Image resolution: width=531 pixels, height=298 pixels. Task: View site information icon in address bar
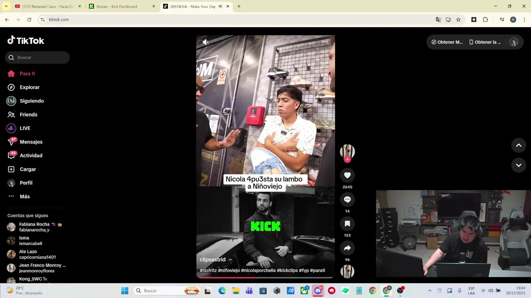[x=42, y=19]
